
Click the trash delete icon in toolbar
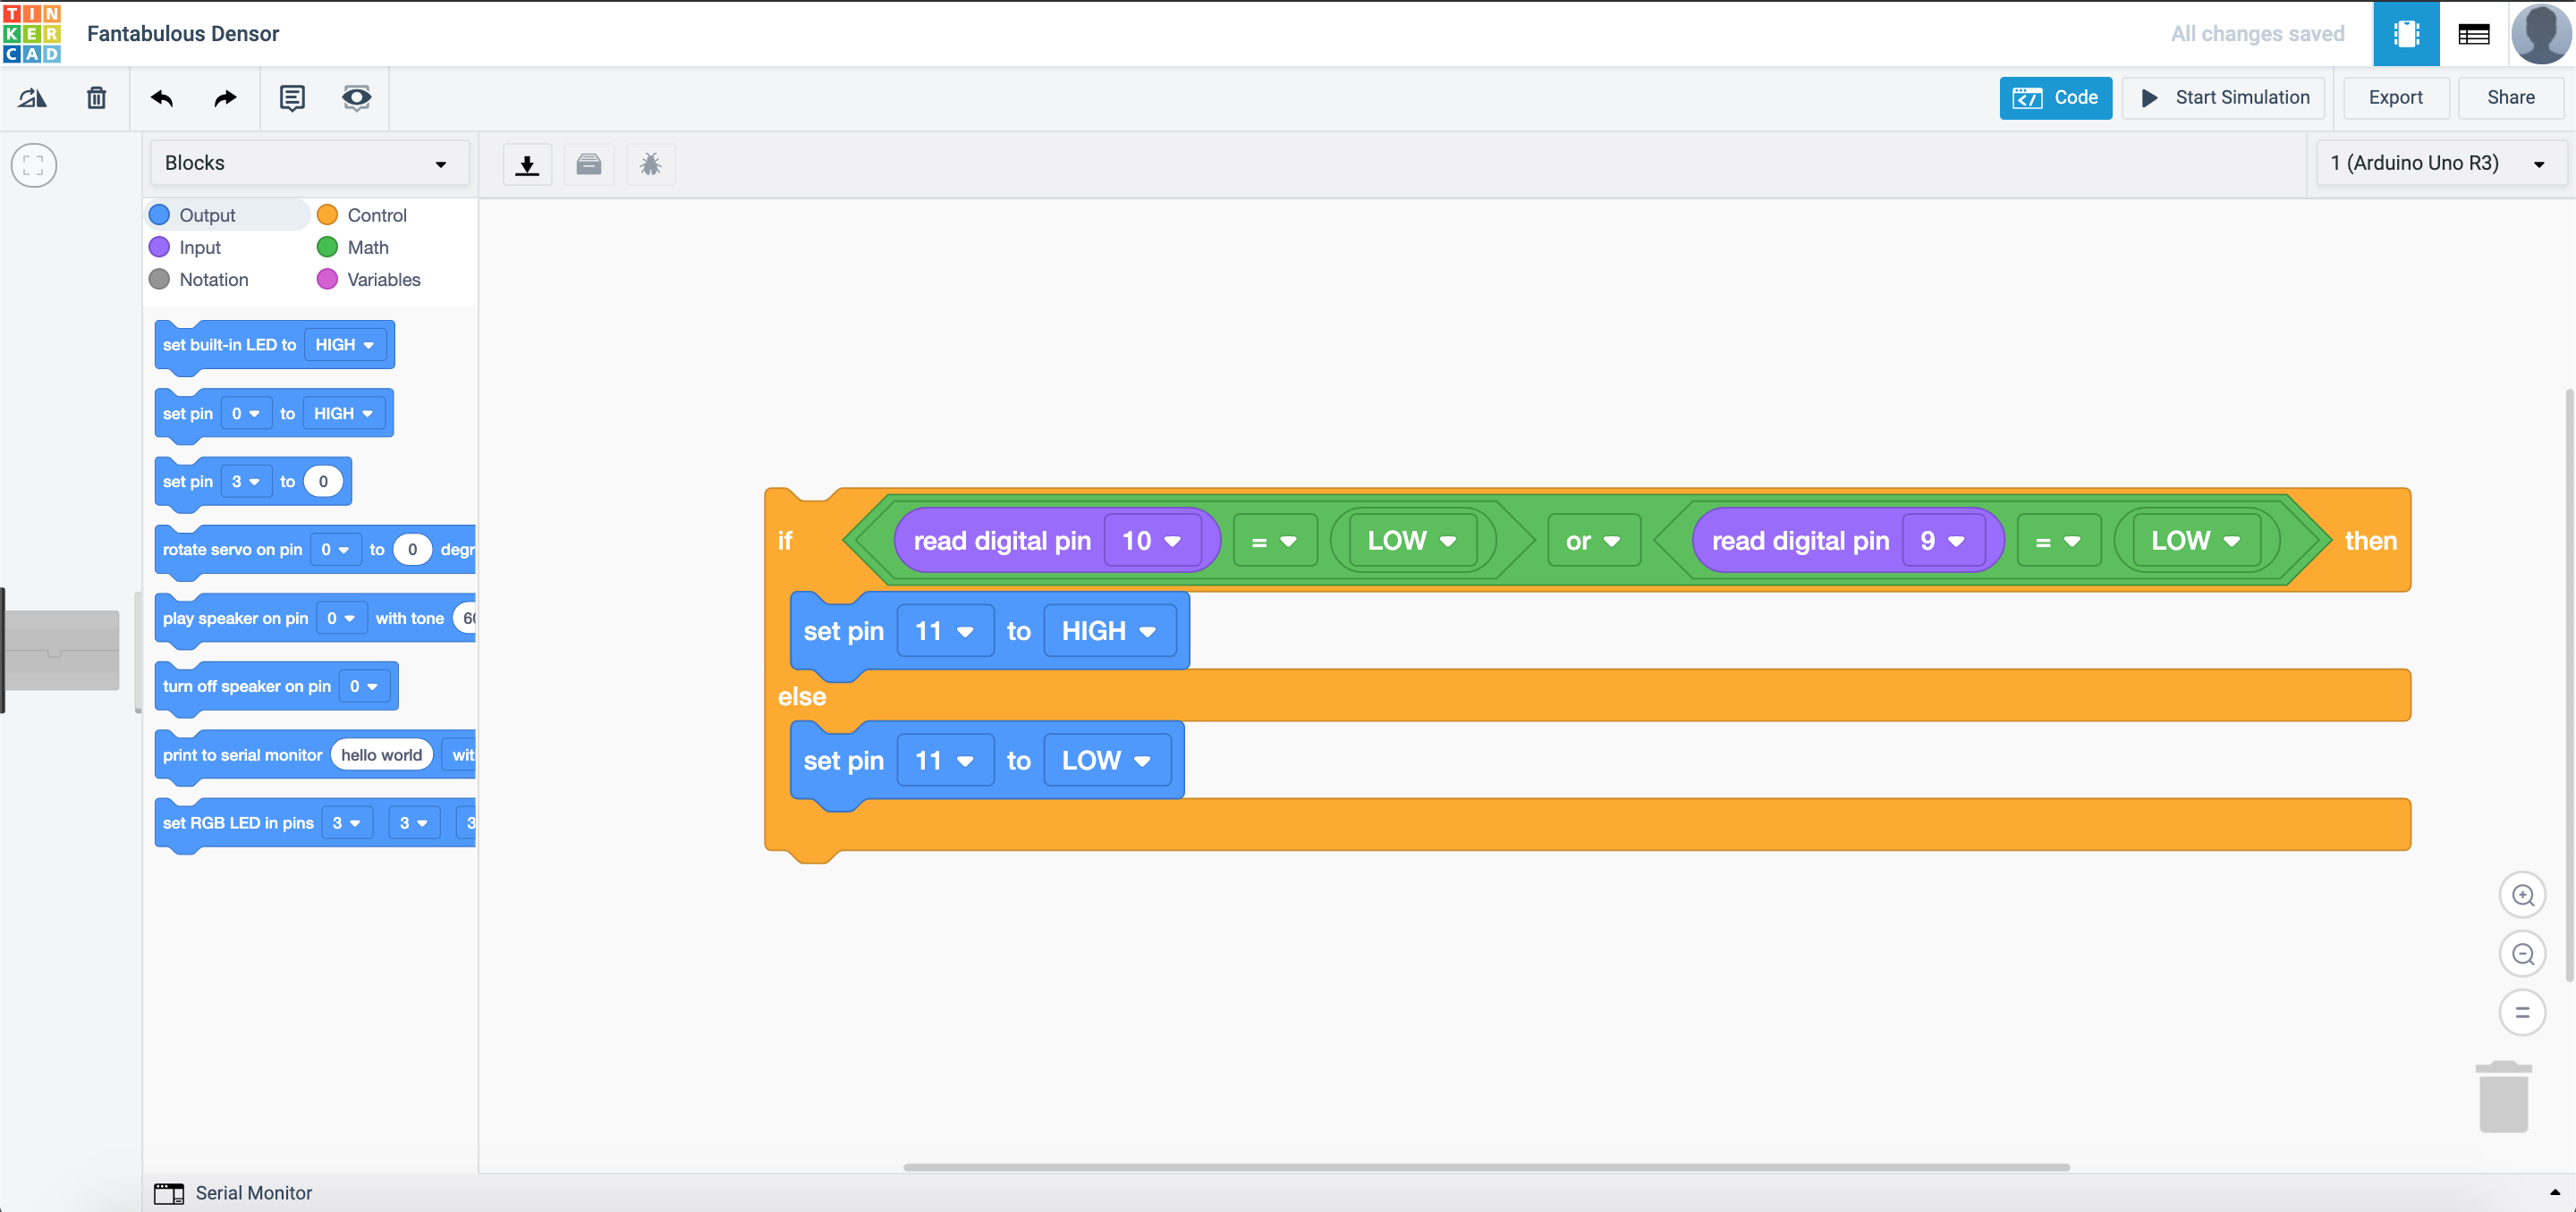pyautogui.click(x=96, y=98)
